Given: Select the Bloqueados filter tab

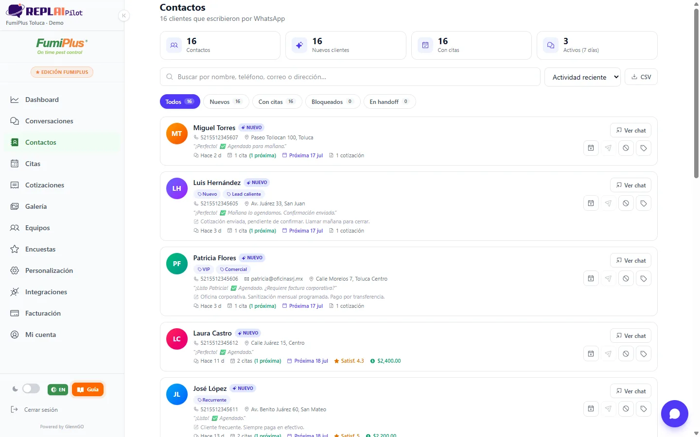Looking at the screenshot, I should (x=332, y=101).
